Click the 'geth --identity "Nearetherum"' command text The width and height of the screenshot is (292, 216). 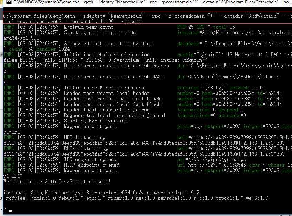click(x=104, y=16)
